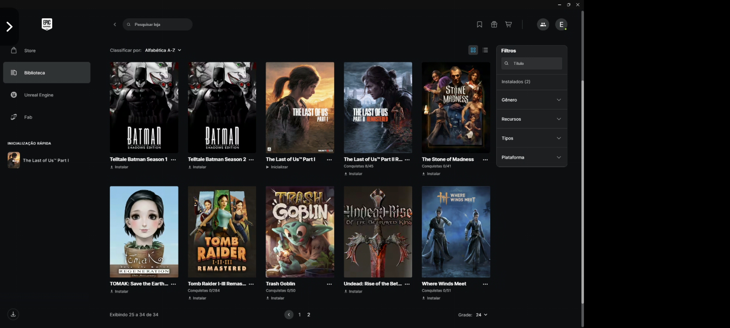Click Instalar under Where Winds Meet
The image size is (730, 328).
coord(431,298)
